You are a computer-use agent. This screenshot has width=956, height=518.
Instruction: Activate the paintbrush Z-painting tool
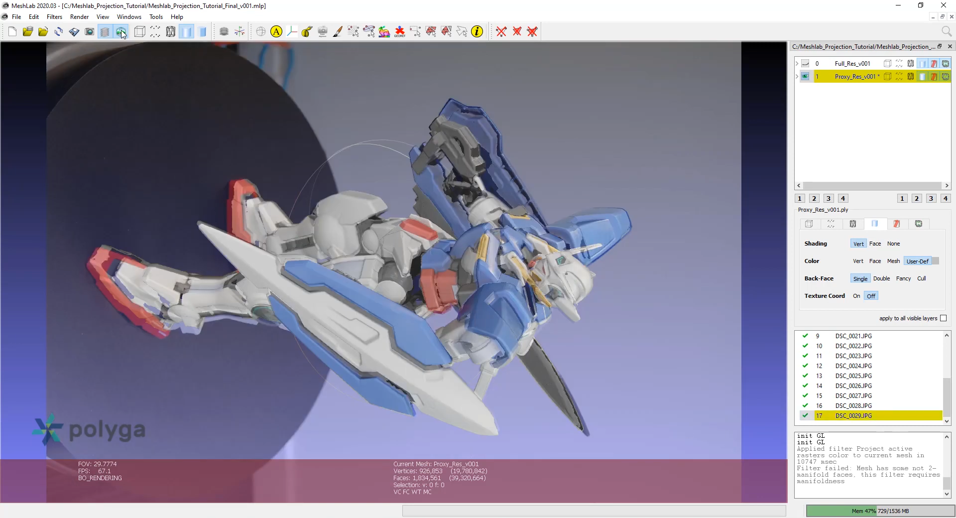click(x=338, y=32)
